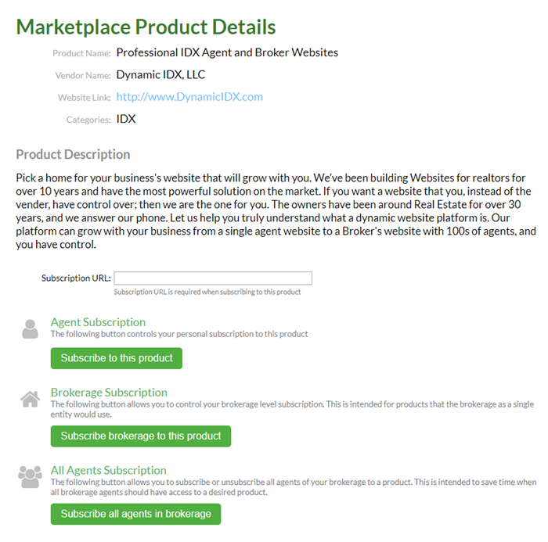
Task: Click the product name Professional IDX Agent text
Action: [227, 52]
